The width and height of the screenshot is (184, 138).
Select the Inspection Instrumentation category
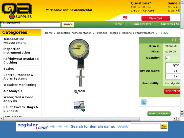click(x=21, y=51)
